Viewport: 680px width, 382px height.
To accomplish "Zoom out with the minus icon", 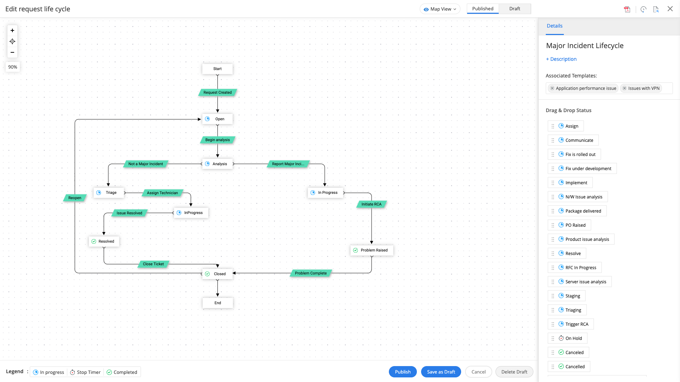I will [12, 52].
